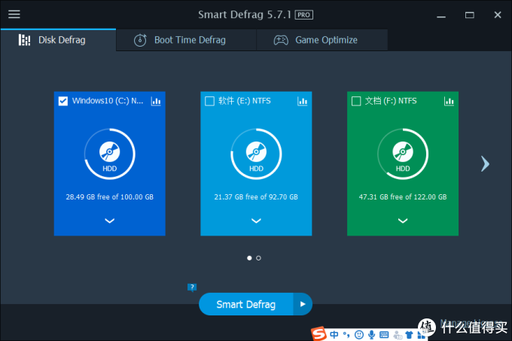512x341 pixels.
Task: Click the question mark help tip icon
Action: coord(192,287)
